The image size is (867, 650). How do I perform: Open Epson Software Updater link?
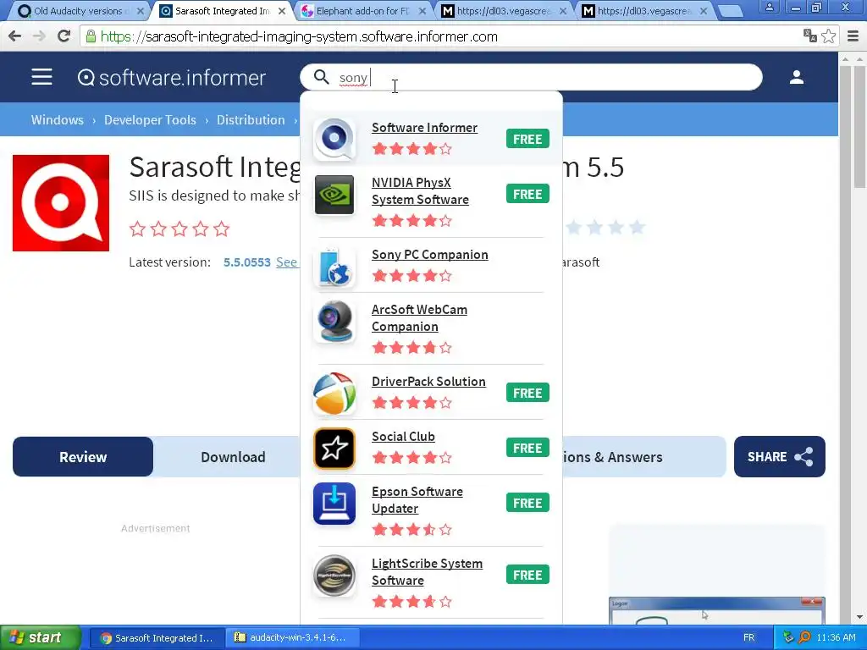(417, 500)
